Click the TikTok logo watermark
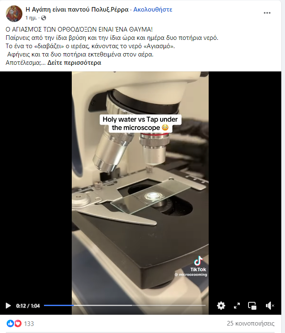This screenshot has height=333, width=285. [x=198, y=264]
